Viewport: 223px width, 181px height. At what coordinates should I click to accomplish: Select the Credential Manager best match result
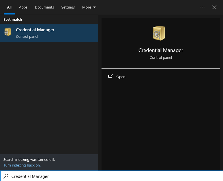click(49, 33)
